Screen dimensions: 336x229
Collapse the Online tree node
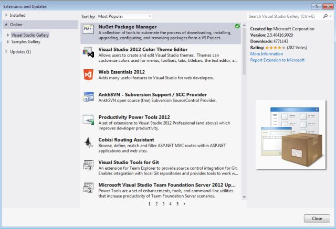pos(6,25)
